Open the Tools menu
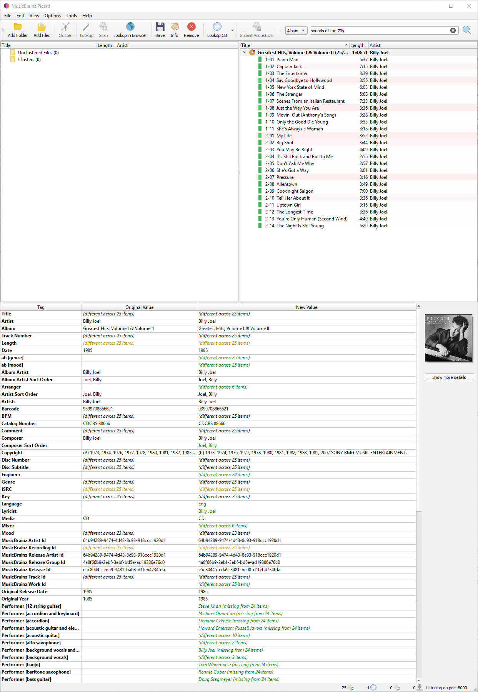The image size is (478, 692). (71, 16)
